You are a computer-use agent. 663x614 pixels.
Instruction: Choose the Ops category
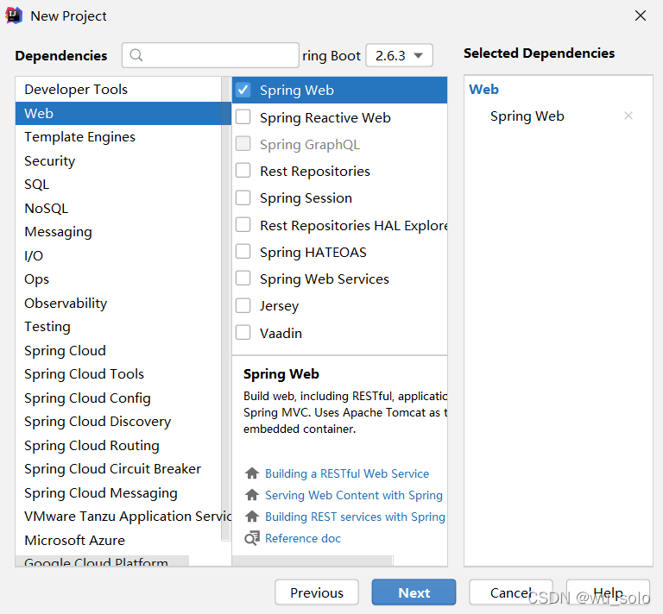(118, 279)
